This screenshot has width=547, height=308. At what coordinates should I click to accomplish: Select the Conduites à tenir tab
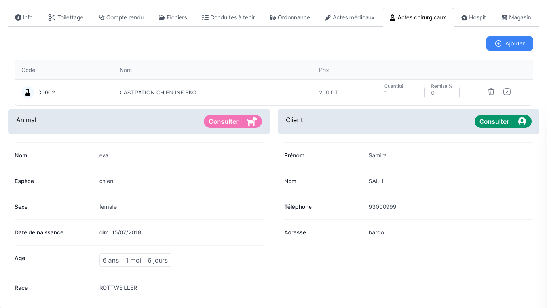coord(228,17)
